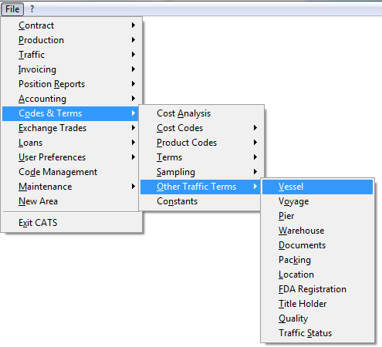Viewport: 382px width, 347px height.
Task: Expand the arrow beside Accounting
Action: pyautogui.click(x=134, y=99)
